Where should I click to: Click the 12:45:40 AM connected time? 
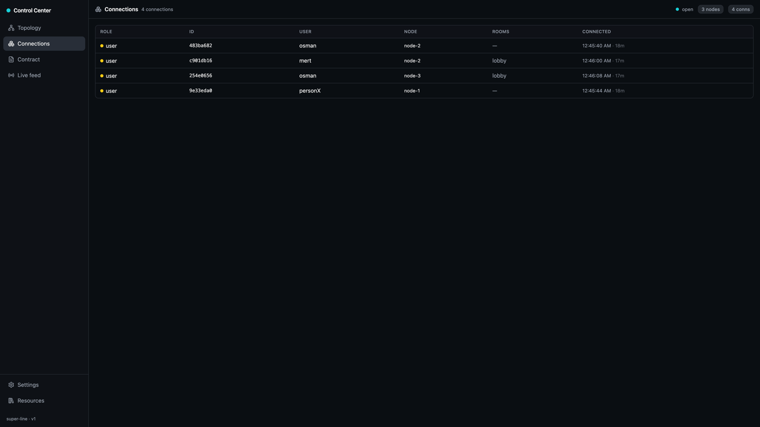(597, 46)
